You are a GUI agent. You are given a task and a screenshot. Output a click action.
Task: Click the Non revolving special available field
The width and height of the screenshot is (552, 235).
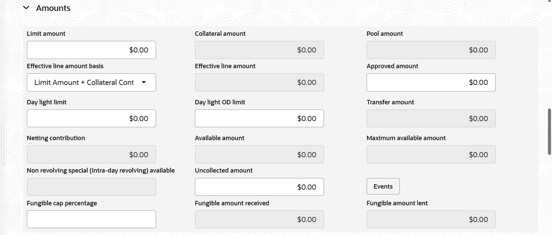[91, 187]
